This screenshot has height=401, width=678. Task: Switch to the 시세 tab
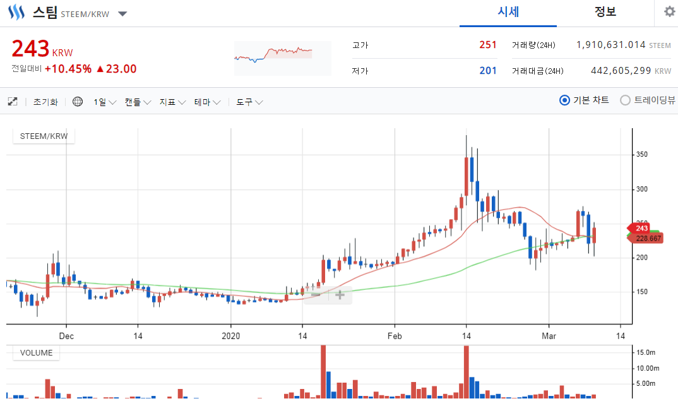tap(508, 12)
